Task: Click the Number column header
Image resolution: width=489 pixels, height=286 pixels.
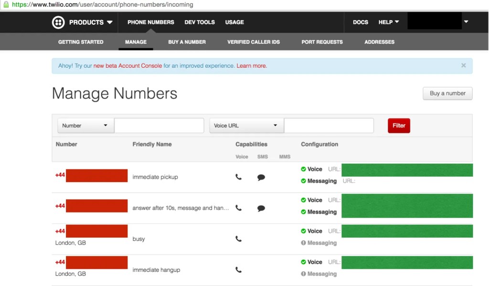Action: pyautogui.click(x=66, y=144)
